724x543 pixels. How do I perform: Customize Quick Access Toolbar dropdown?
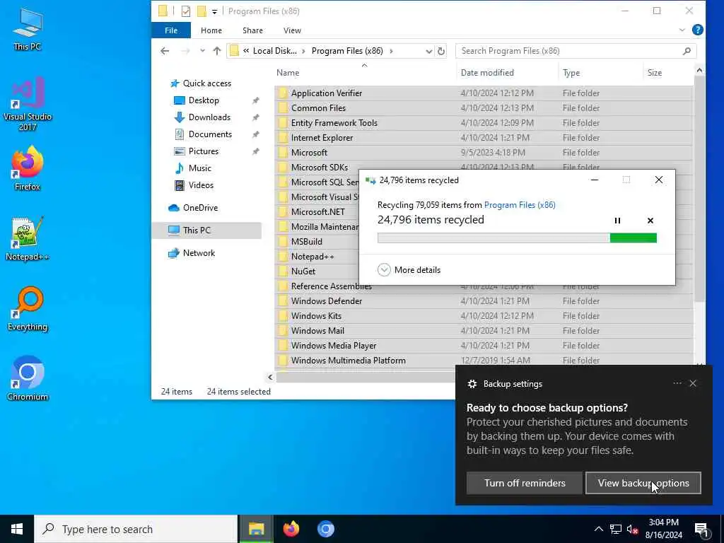[x=214, y=11]
